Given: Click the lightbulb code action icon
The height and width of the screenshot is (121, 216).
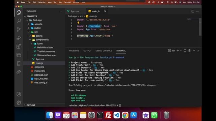Looking at the screenshot, I should pos(78,23).
